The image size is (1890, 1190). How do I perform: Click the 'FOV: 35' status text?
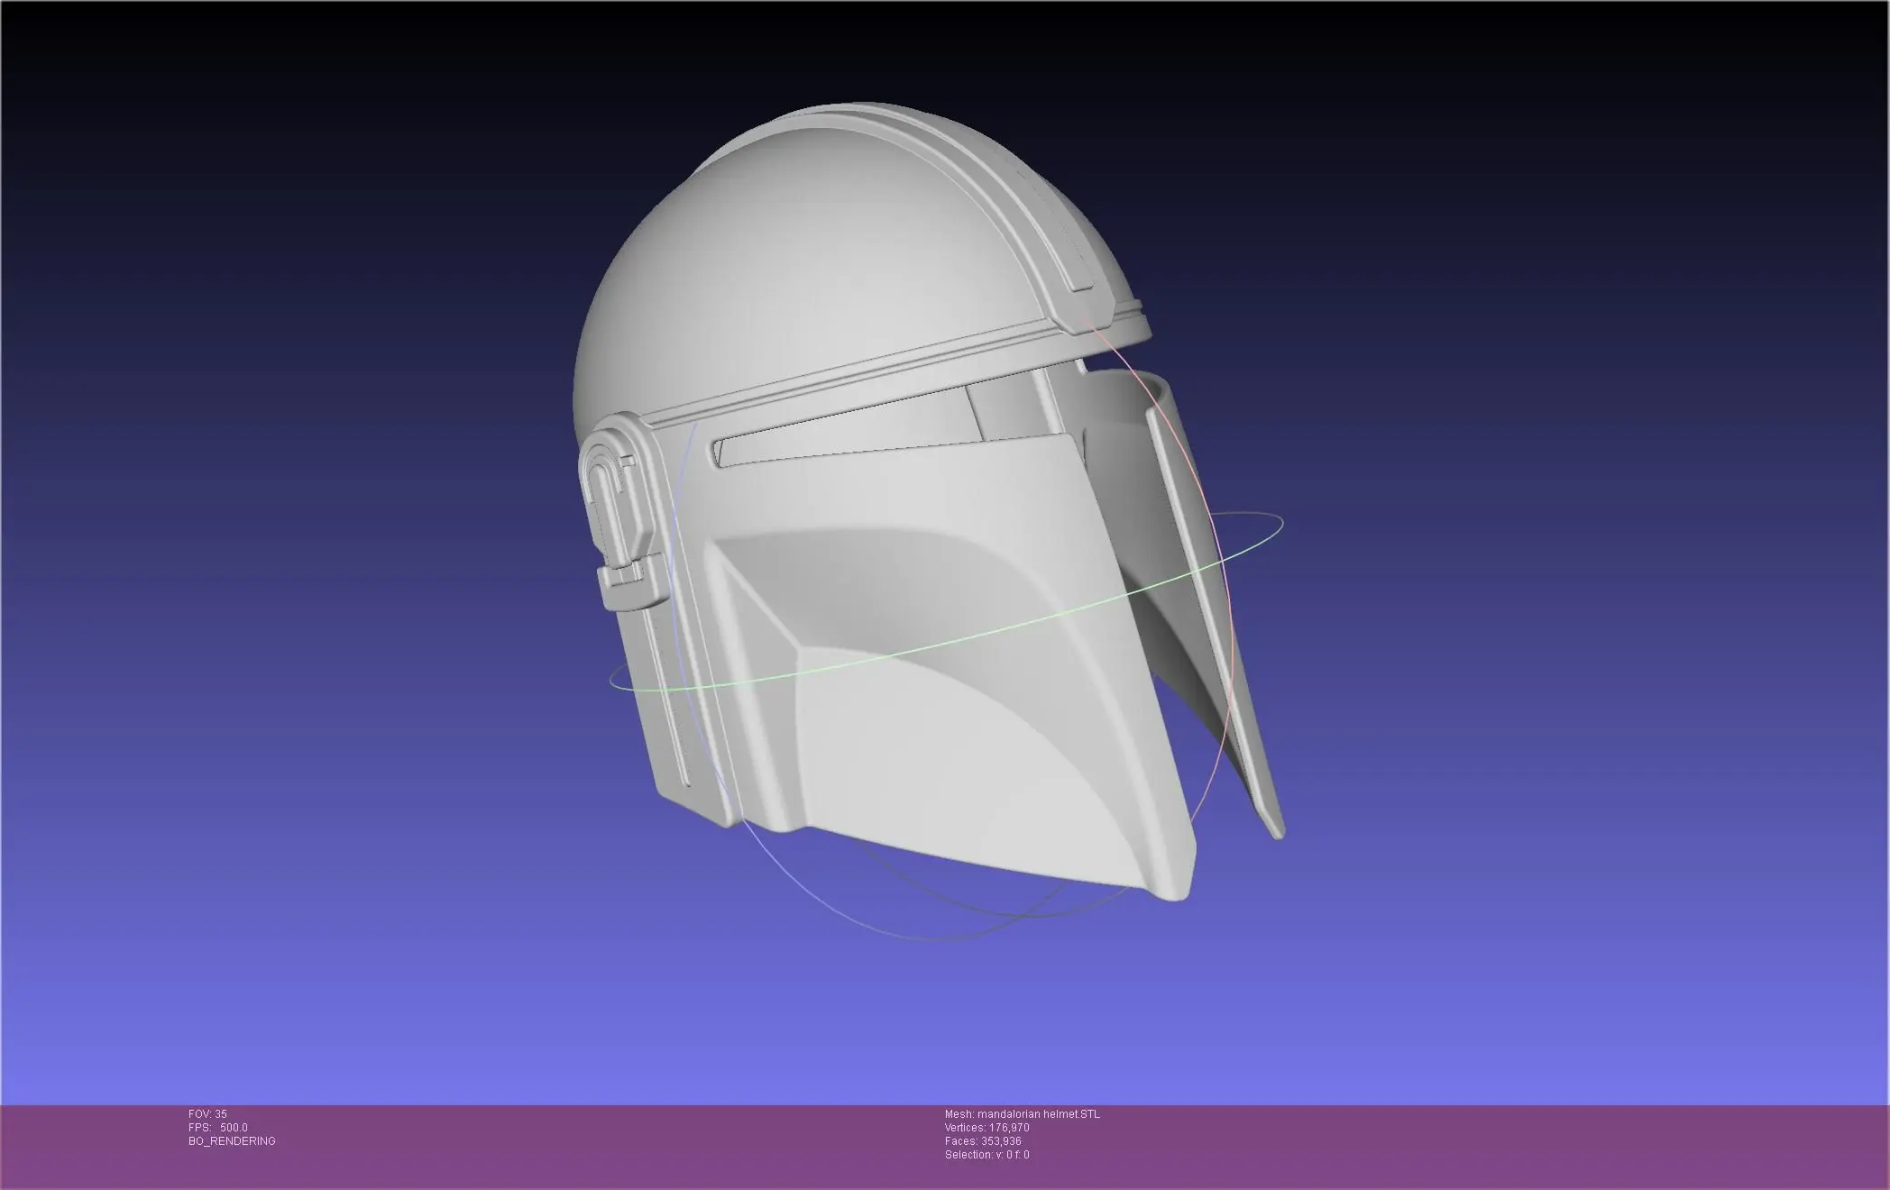point(207,1114)
